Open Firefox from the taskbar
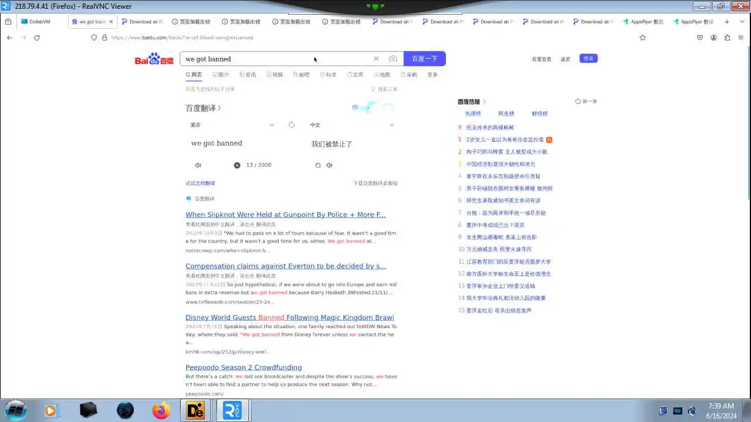This screenshot has width=751, height=422. 161,410
